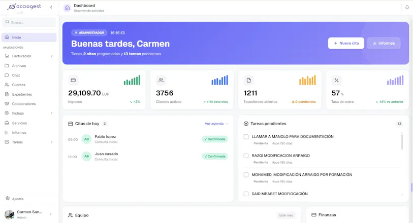Click the -14% vs anterior indicator
The width and height of the screenshot is (413, 223).
pos(389,102)
